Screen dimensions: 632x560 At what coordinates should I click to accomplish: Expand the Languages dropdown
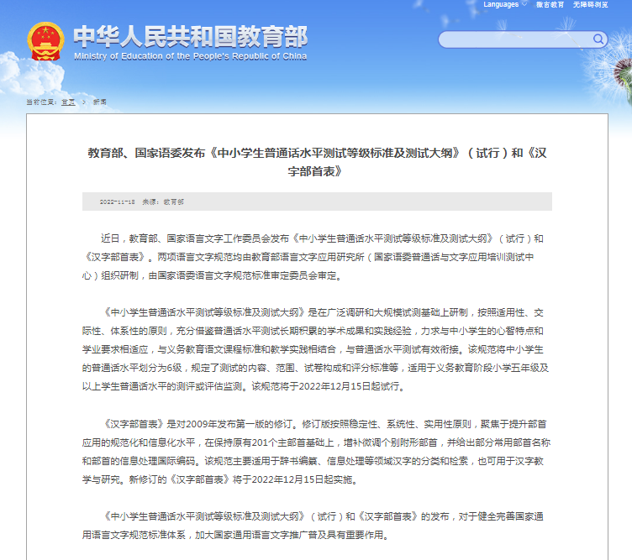click(x=505, y=4)
